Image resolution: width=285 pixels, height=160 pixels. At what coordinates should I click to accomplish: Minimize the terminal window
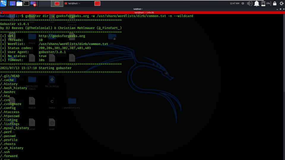tap(277, 9)
